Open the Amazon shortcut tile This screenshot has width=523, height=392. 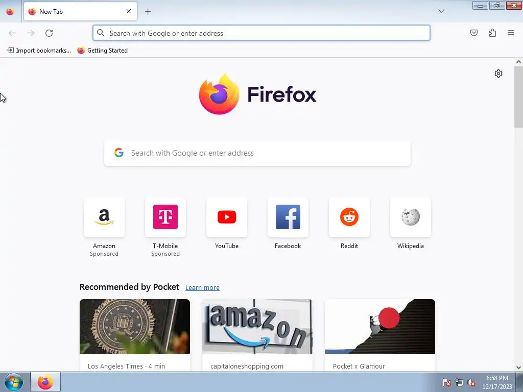(104, 217)
